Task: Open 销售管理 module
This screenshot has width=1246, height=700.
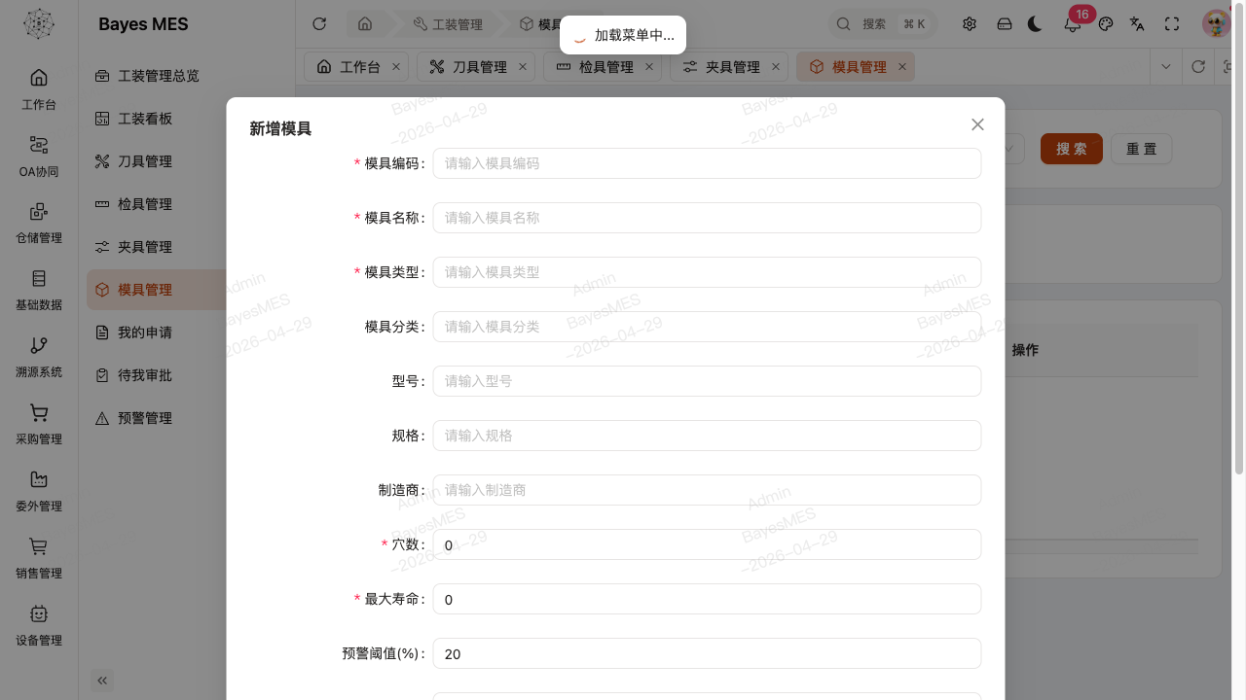Action: pos(39,559)
